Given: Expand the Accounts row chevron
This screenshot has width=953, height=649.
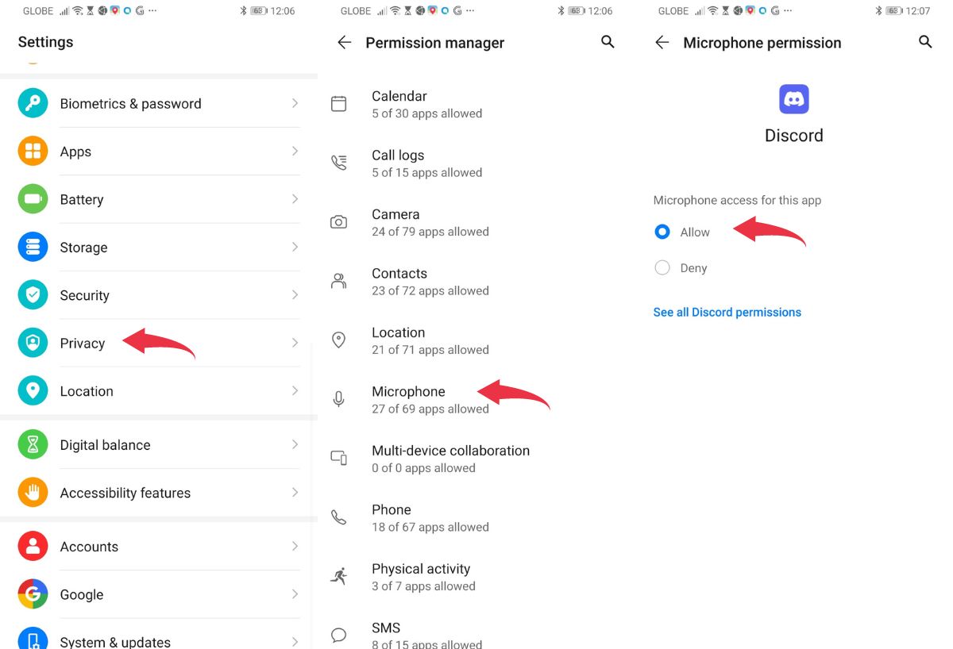Looking at the screenshot, I should click(x=295, y=547).
